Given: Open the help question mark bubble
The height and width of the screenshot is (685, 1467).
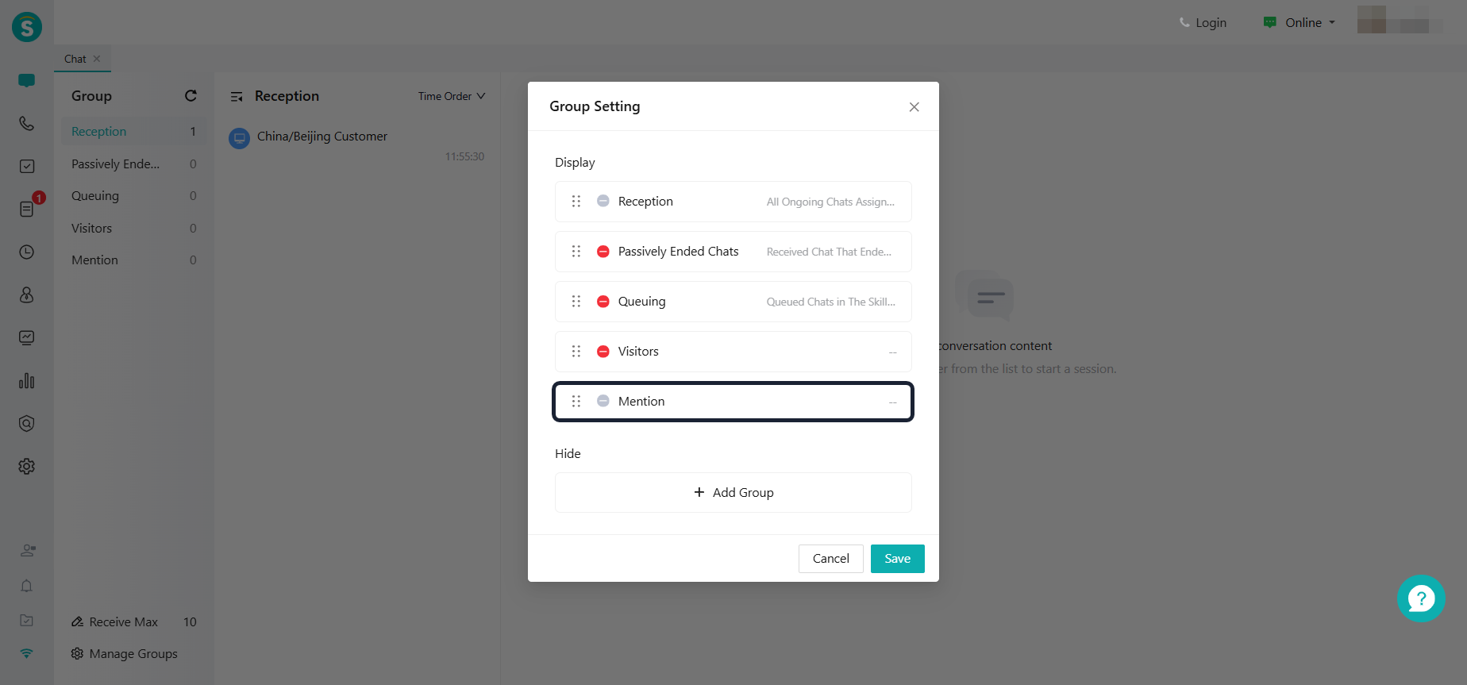Looking at the screenshot, I should (1420, 598).
